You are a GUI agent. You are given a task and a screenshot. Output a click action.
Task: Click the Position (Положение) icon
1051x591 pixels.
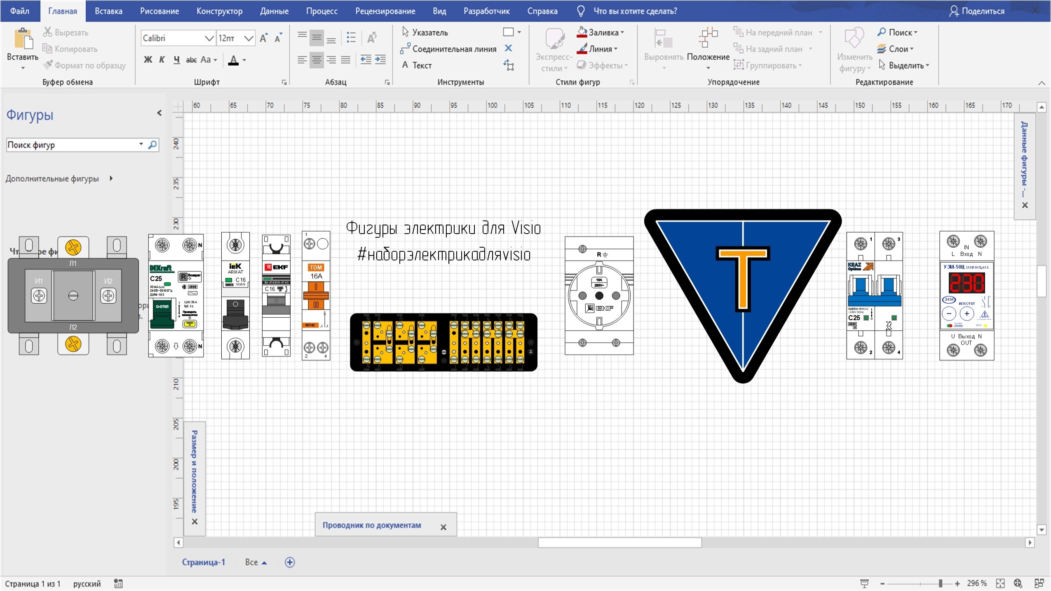pyautogui.click(x=708, y=38)
